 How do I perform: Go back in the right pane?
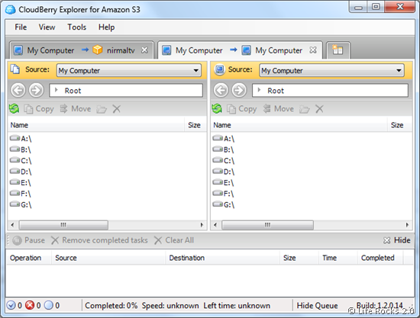[x=221, y=90]
